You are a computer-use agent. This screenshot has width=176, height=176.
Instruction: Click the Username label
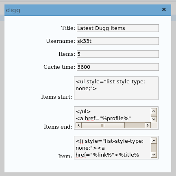61,41
